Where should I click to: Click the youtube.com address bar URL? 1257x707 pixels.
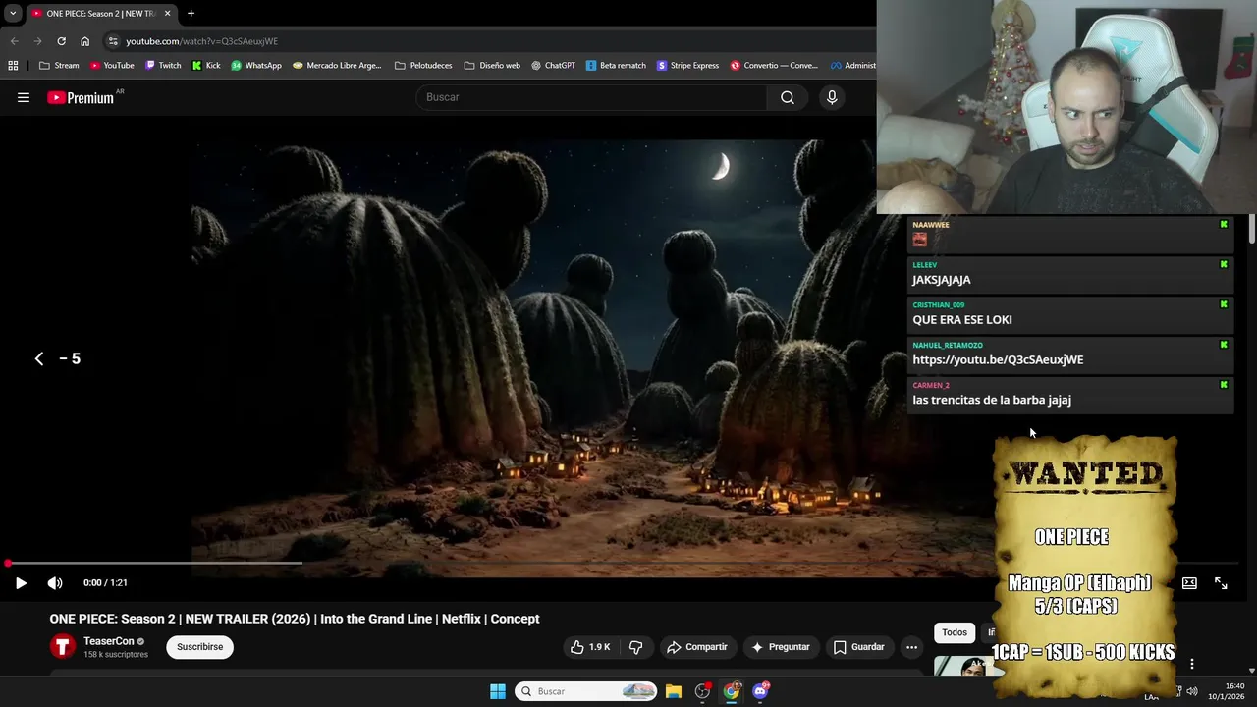[201, 41]
